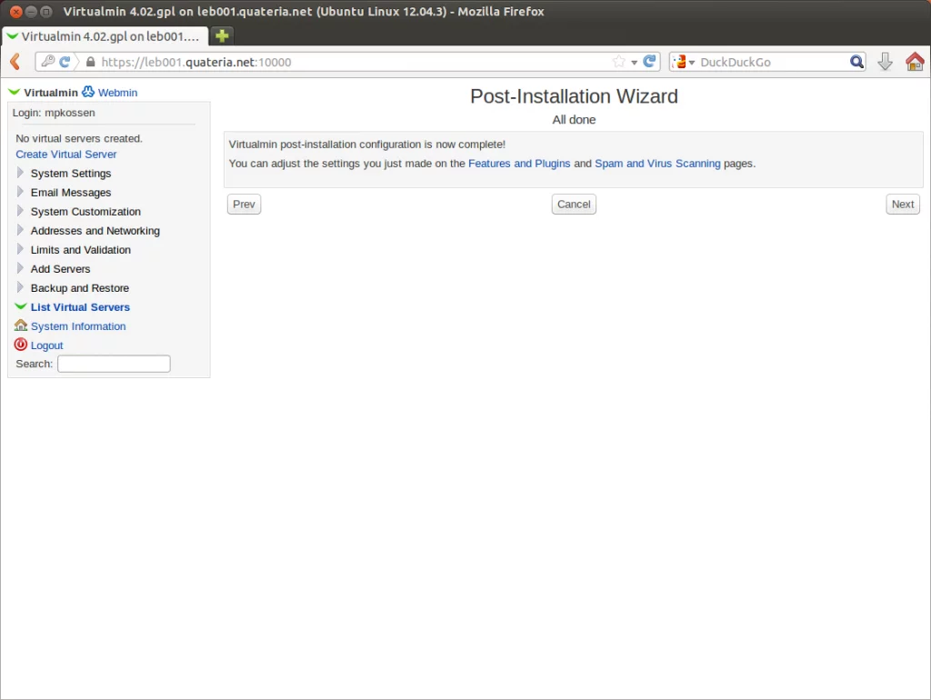Image resolution: width=931 pixels, height=700 pixels.
Task: Open List Virtual Servers link
Action: [x=80, y=307]
